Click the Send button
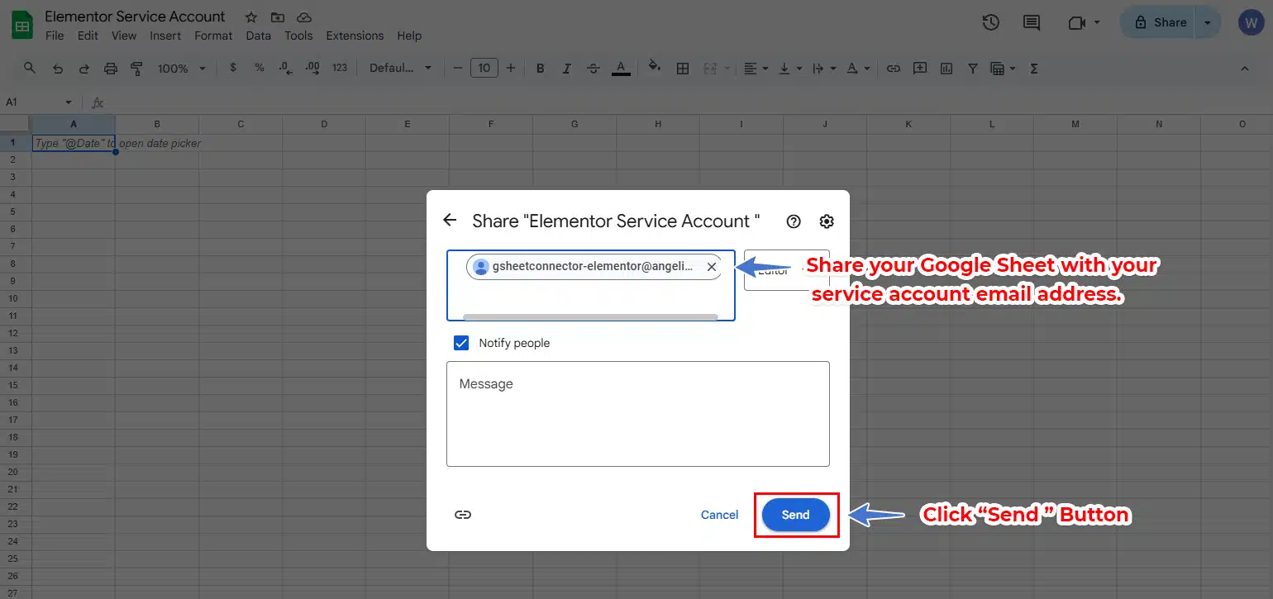The width and height of the screenshot is (1273, 599). coord(795,515)
